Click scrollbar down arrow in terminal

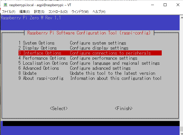click(182, 133)
